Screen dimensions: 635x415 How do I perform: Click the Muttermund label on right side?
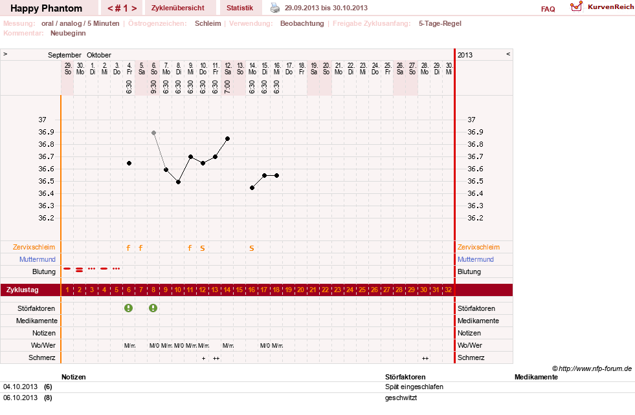click(476, 259)
